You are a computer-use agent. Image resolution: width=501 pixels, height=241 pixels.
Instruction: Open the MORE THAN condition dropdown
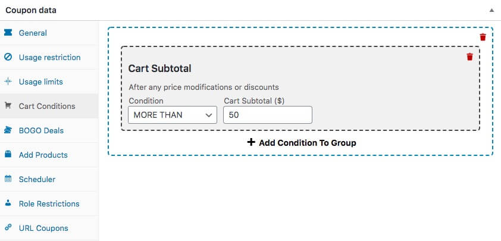(173, 115)
